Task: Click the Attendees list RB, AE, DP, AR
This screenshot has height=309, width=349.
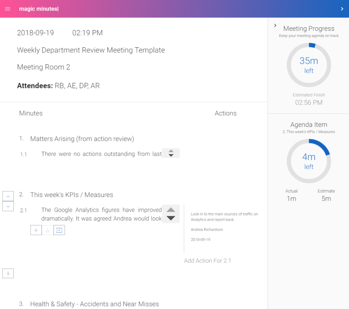Action: [x=77, y=86]
